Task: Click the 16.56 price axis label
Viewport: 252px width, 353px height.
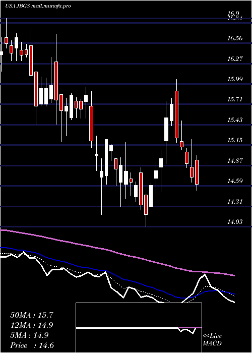Action: click(x=235, y=38)
